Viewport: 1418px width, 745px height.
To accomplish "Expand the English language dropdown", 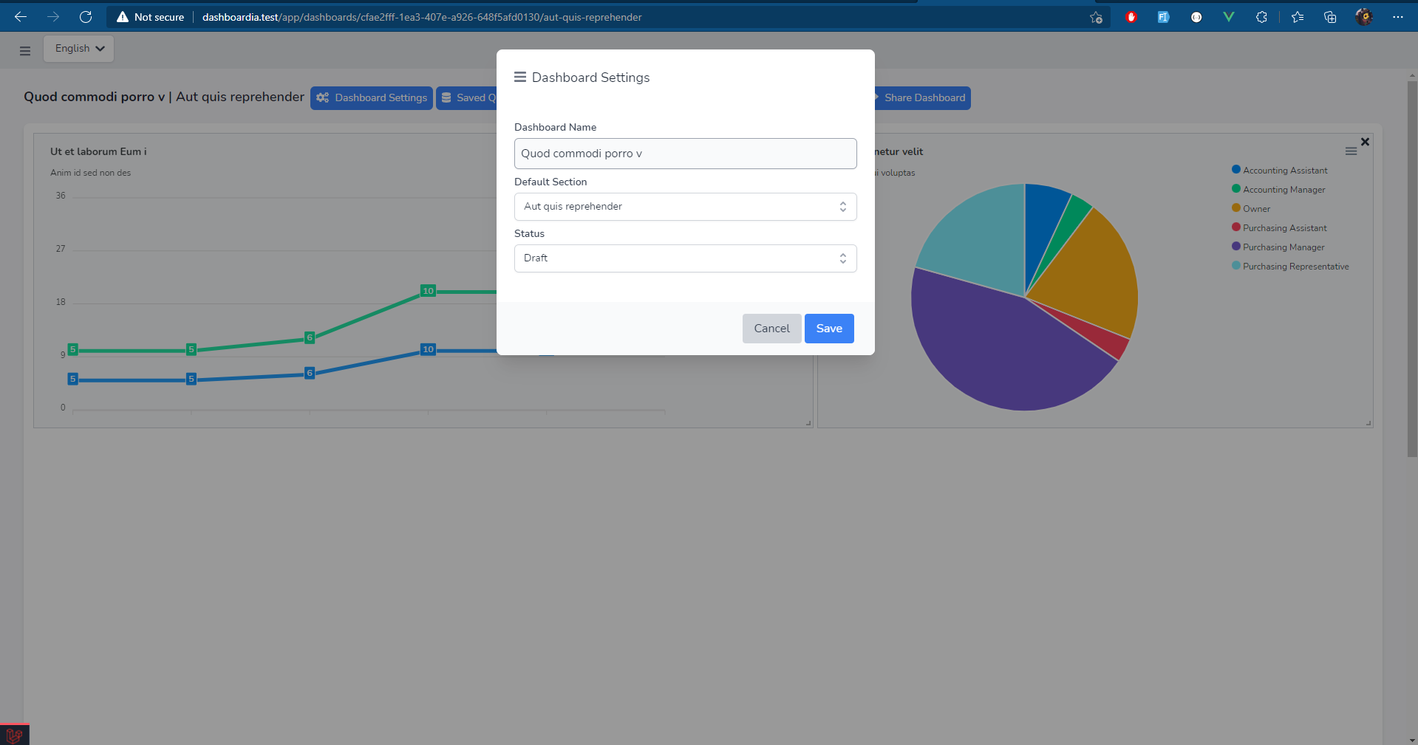I will tap(79, 49).
